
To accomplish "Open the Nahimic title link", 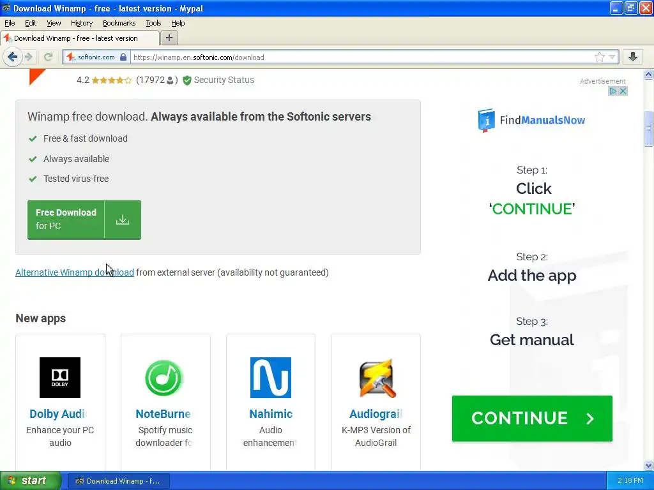I will (x=271, y=413).
